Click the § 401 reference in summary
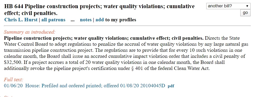Image resolution: width=254 pixels, height=97 pixels. click(136, 68)
